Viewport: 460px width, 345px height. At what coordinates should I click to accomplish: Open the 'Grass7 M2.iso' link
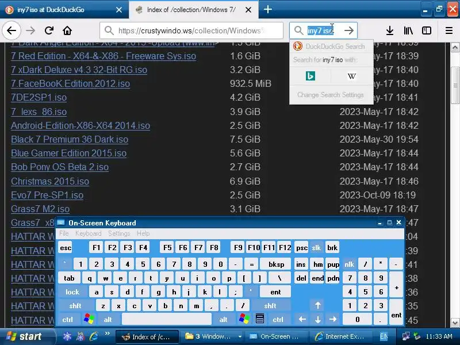coord(40,209)
